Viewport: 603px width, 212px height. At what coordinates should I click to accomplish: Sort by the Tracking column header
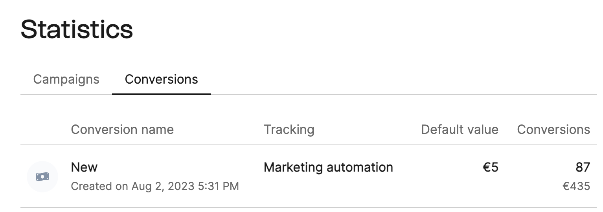point(289,130)
